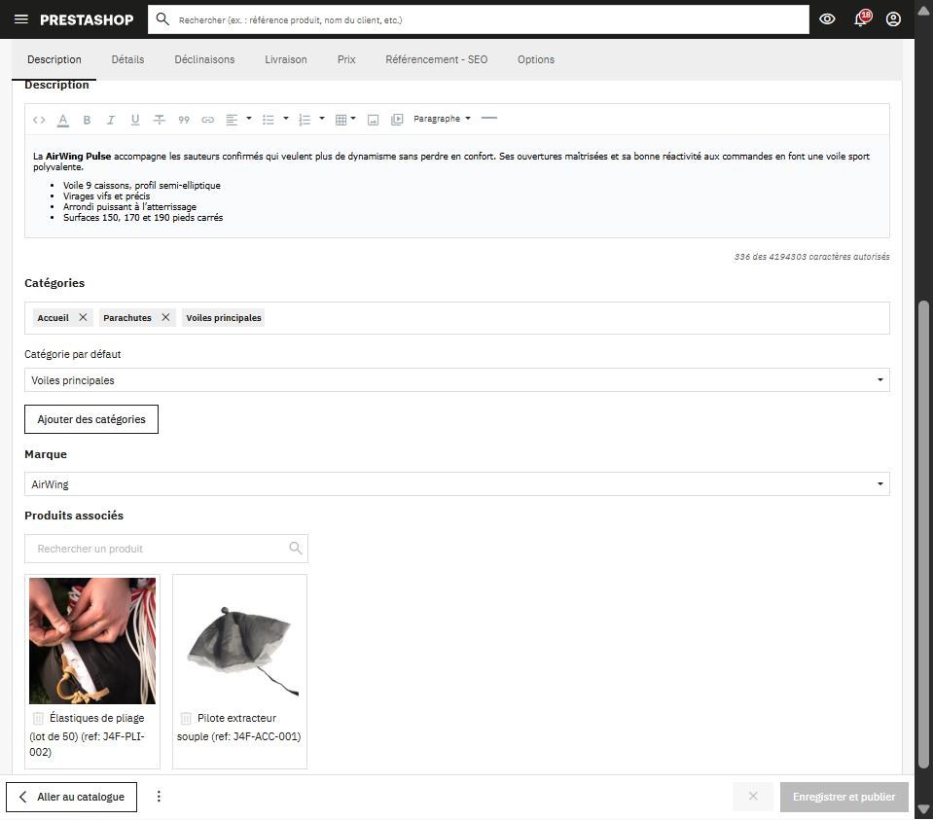
Task: Toggle italic formatting
Action: [111, 120]
